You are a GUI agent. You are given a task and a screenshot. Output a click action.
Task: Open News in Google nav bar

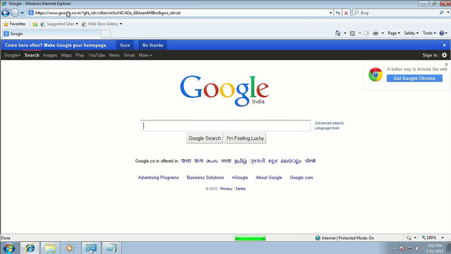(x=114, y=55)
